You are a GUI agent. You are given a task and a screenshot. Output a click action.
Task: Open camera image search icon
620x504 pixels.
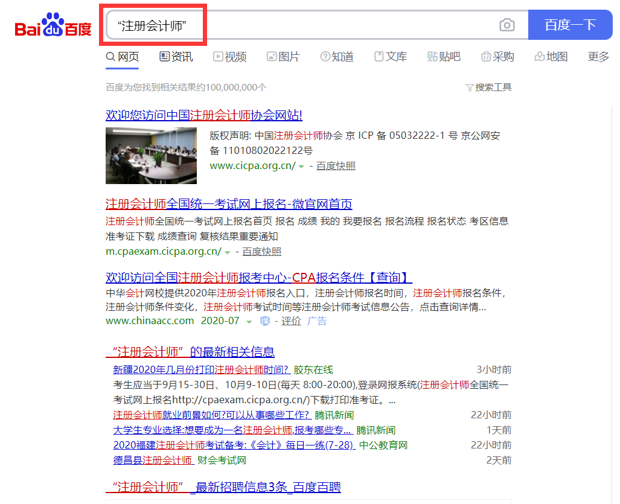tap(507, 25)
